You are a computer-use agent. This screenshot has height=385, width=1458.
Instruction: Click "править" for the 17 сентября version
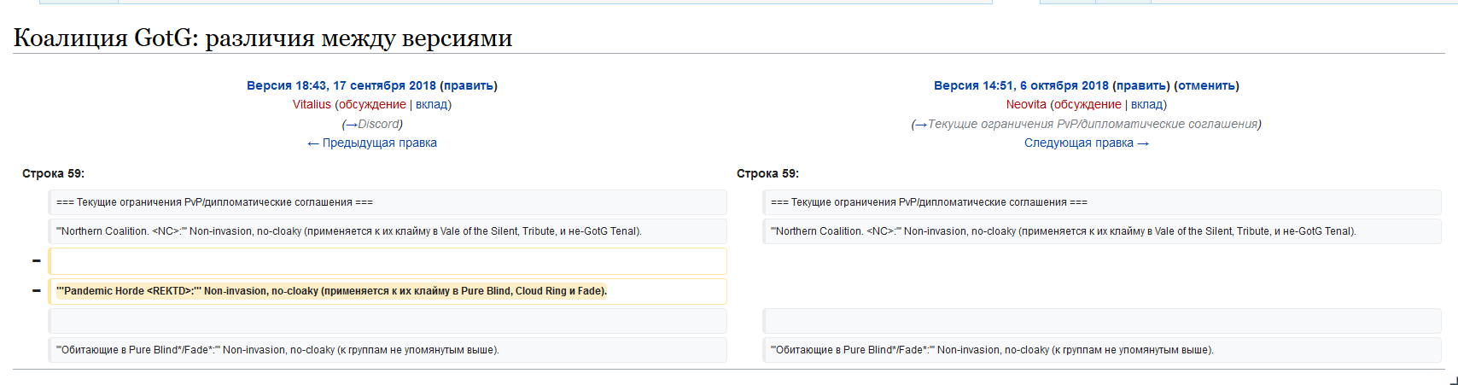468,85
